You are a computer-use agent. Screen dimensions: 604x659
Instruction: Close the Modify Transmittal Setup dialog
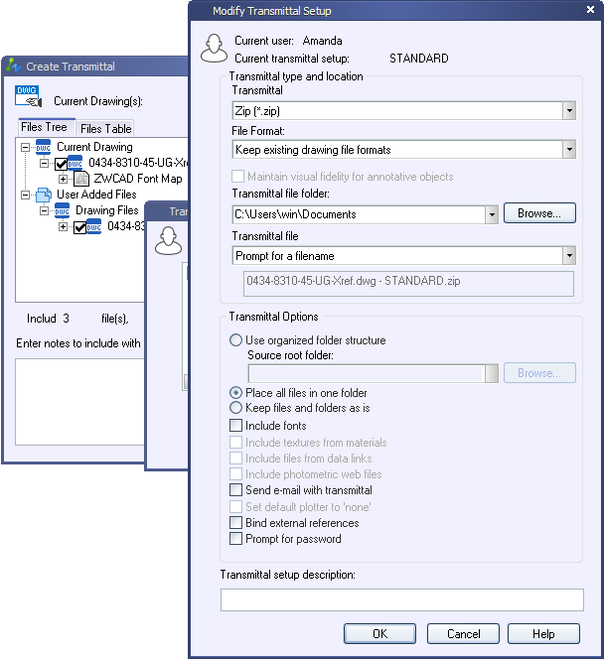(590, 9)
